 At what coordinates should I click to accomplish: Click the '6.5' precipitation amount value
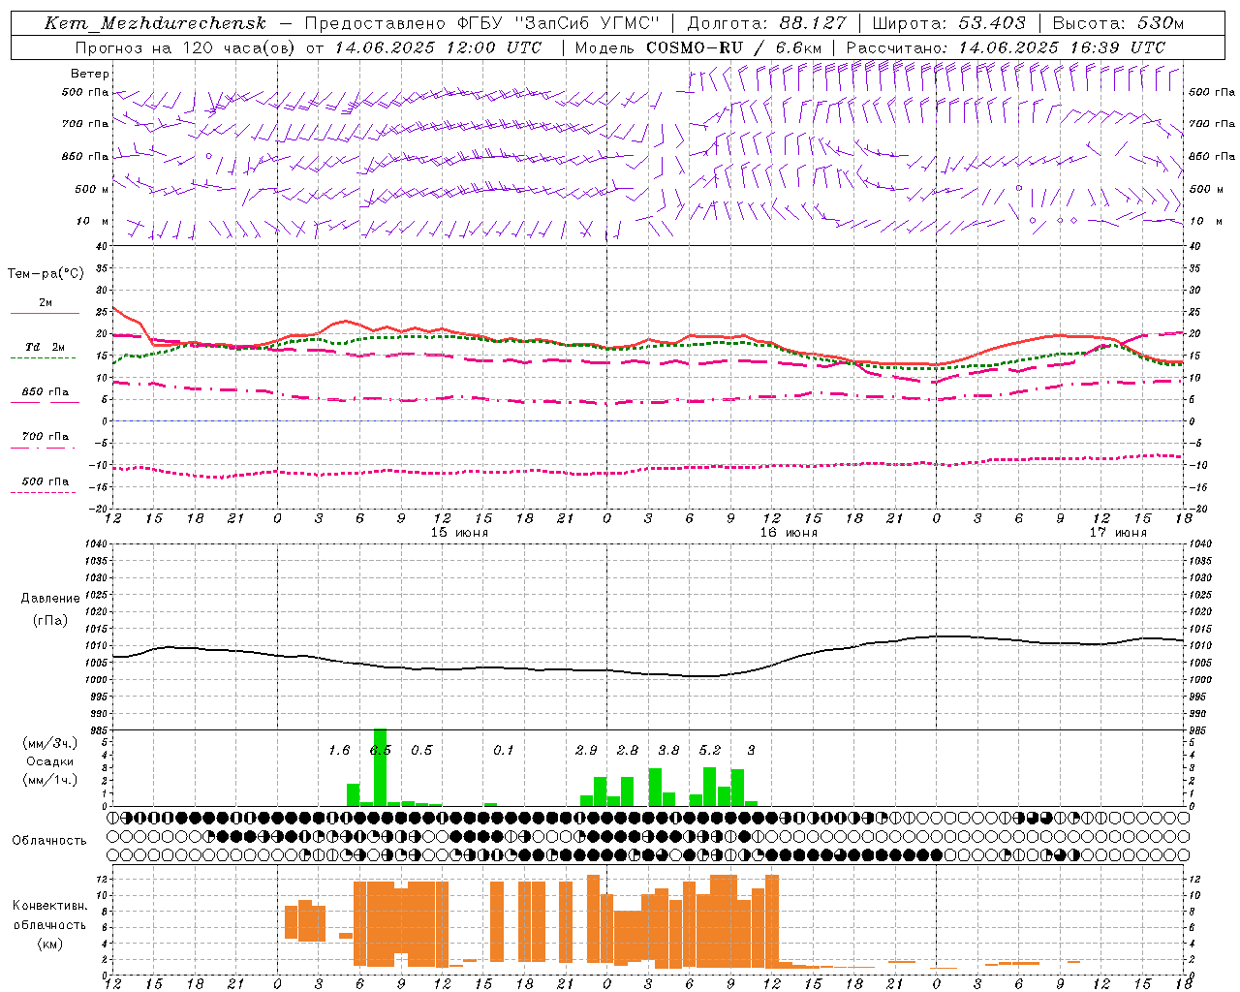[x=381, y=751]
